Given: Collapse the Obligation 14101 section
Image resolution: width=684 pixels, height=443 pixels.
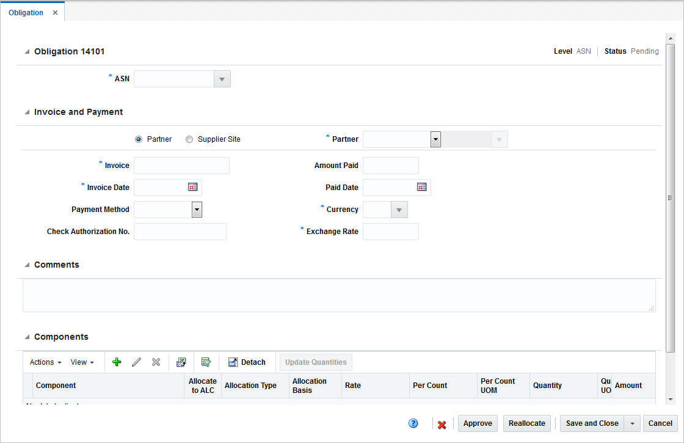Looking at the screenshot, I should [27, 51].
